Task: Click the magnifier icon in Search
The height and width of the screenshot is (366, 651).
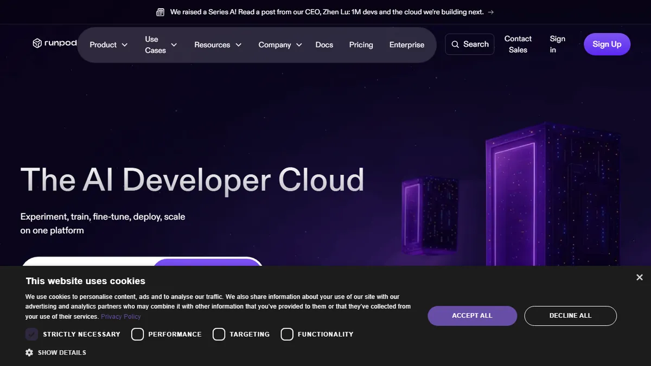Action: pyautogui.click(x=456, y=44)
